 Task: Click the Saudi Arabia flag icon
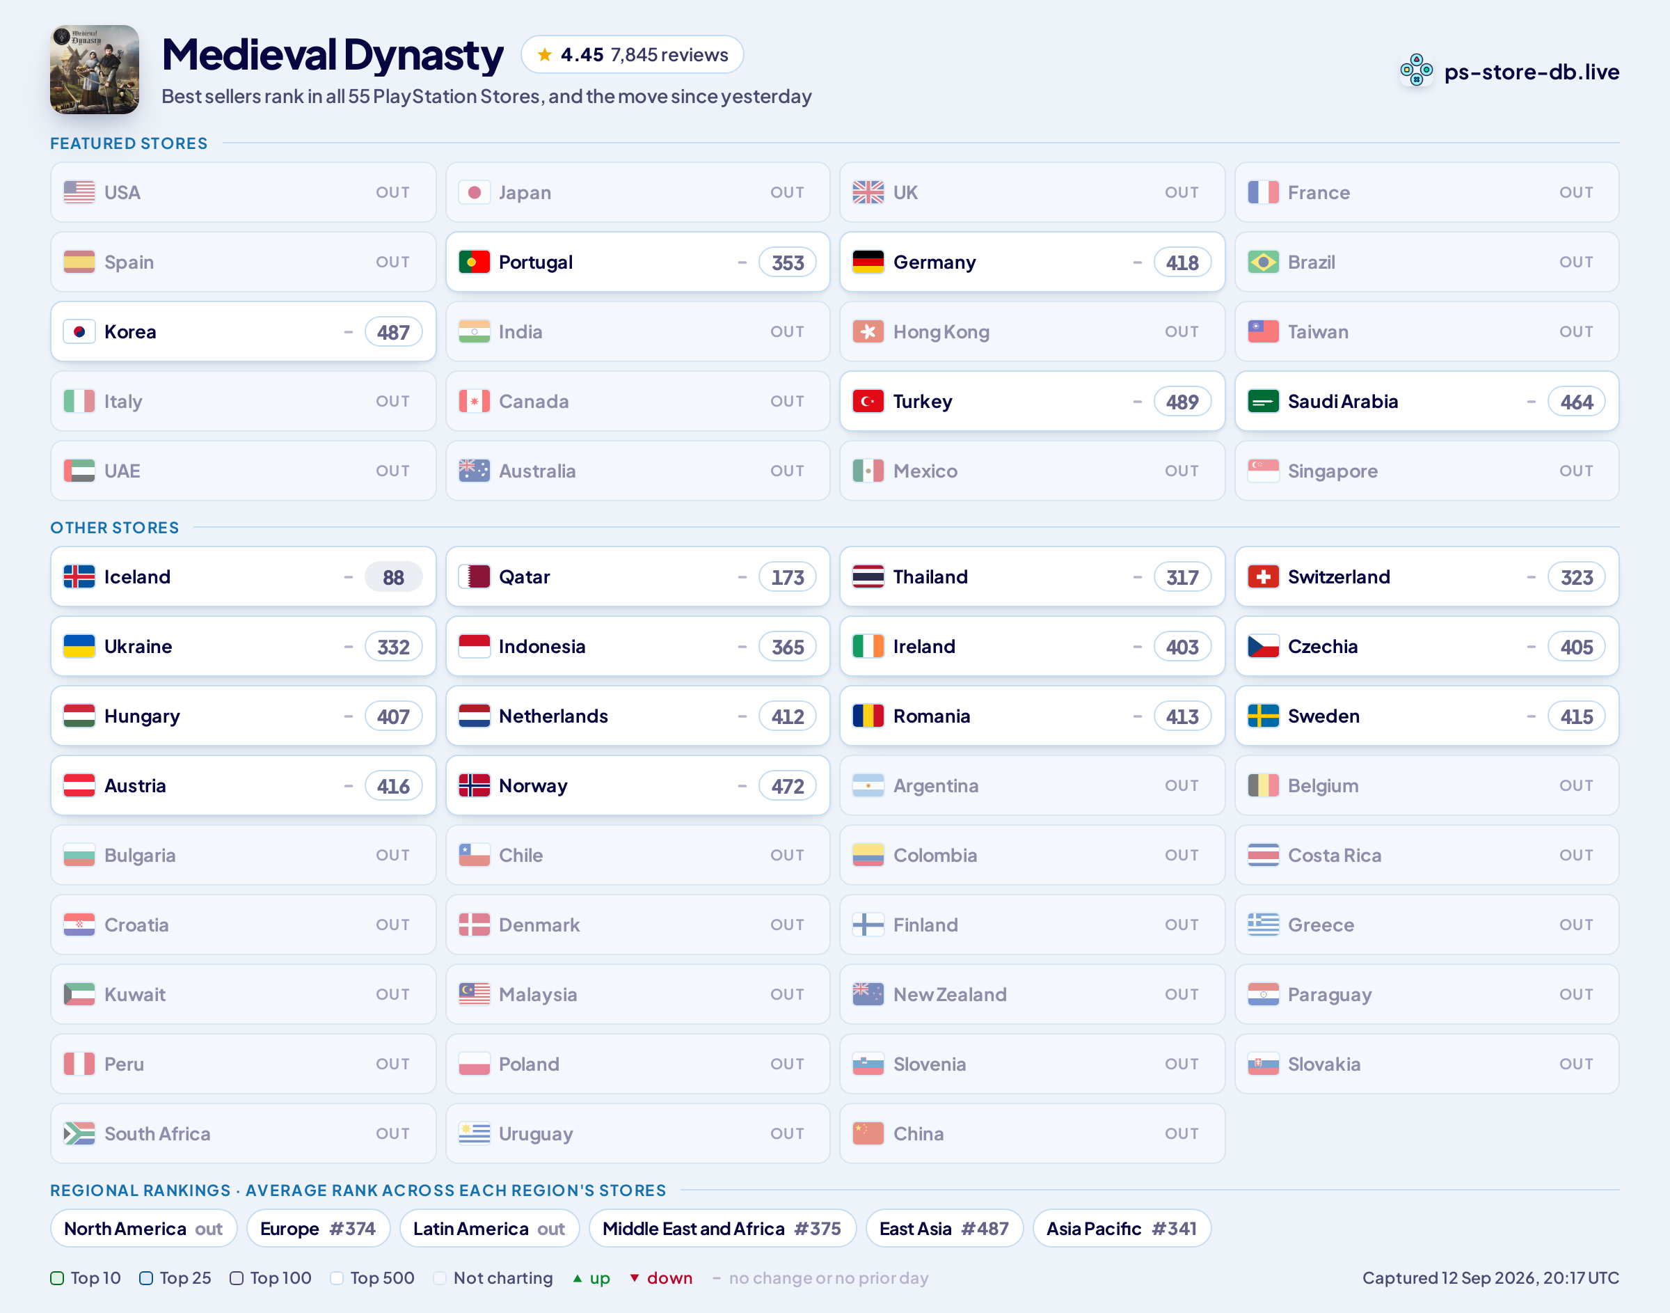(x=1263, y=401)
